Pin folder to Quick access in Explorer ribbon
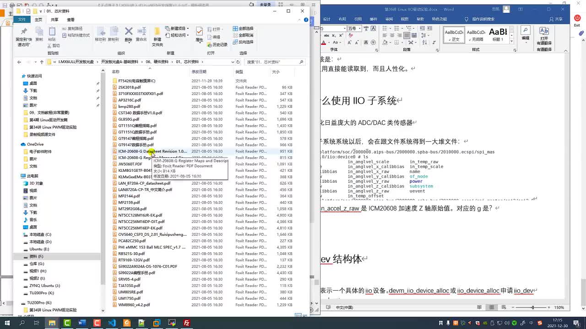The width and height of the screenshot is (586, 329). (24, 36)
